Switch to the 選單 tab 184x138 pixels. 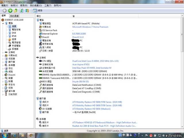[x=4, y=16]
